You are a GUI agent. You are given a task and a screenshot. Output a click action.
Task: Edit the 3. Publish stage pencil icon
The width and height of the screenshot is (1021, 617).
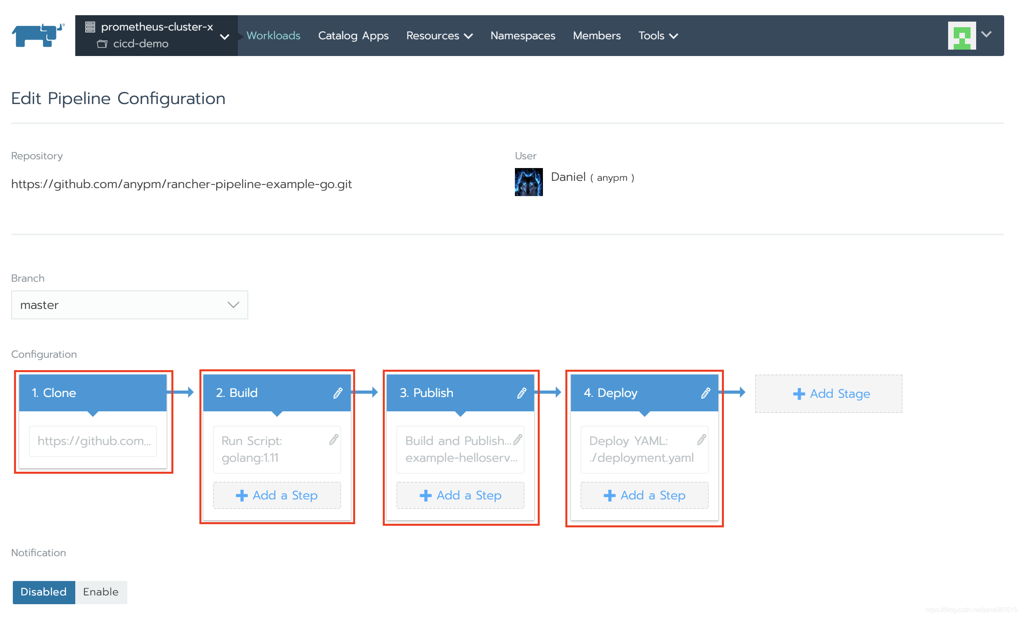point(521,393)
